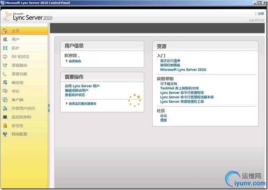
Task: Click the 查看角色 link text
Action: (x=75, y=61)
